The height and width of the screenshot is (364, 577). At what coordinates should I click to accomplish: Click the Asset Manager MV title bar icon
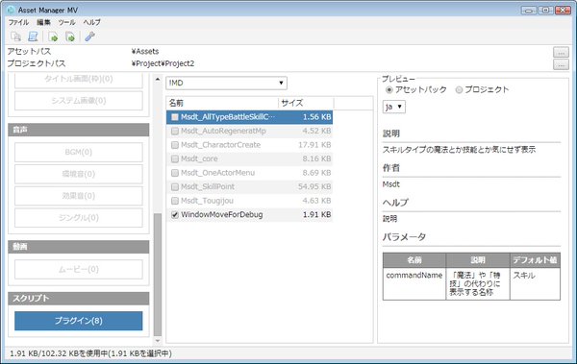tap(11, 10)
